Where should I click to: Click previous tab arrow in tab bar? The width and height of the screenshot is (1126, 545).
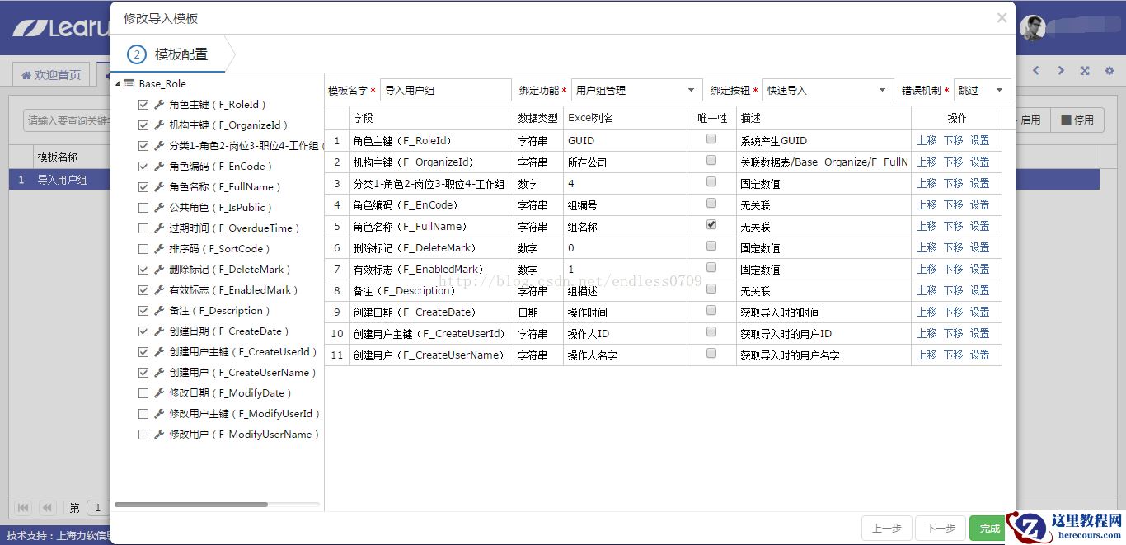(x=1036, y=72)
